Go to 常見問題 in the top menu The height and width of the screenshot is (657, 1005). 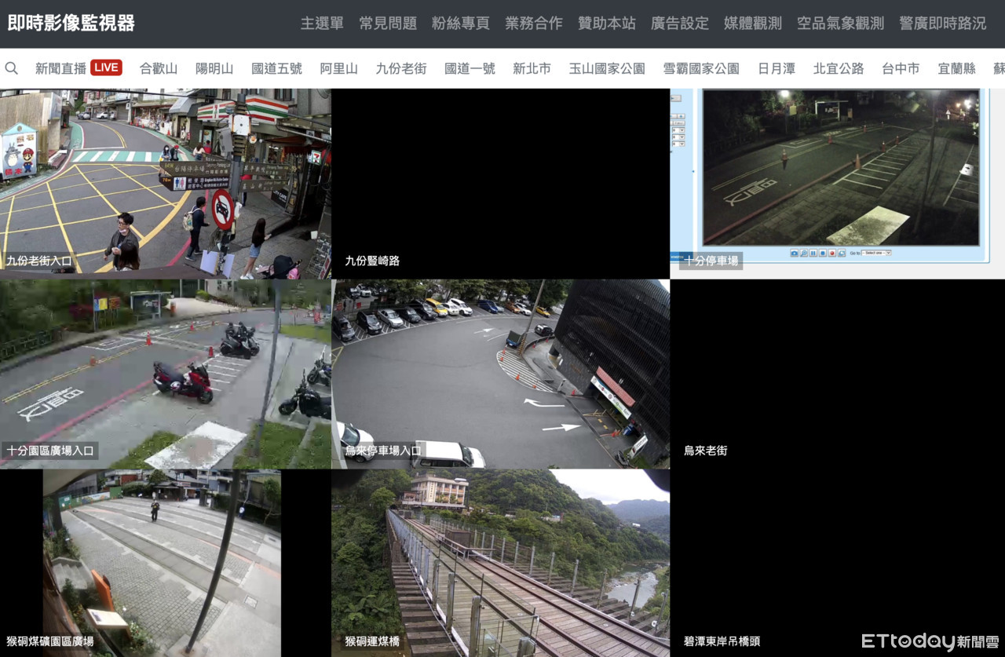pos(388,24)
